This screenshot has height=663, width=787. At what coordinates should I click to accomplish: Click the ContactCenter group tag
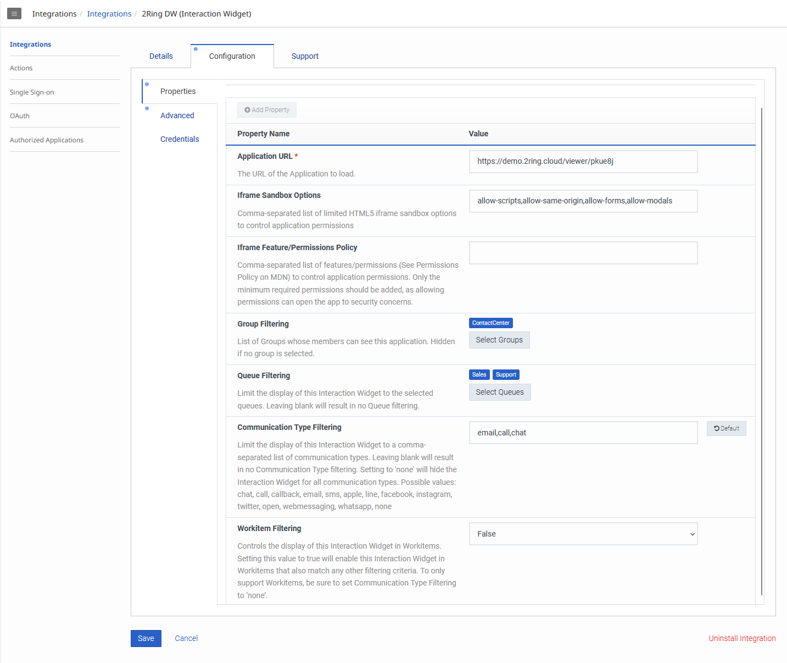(x=490, y=323)
